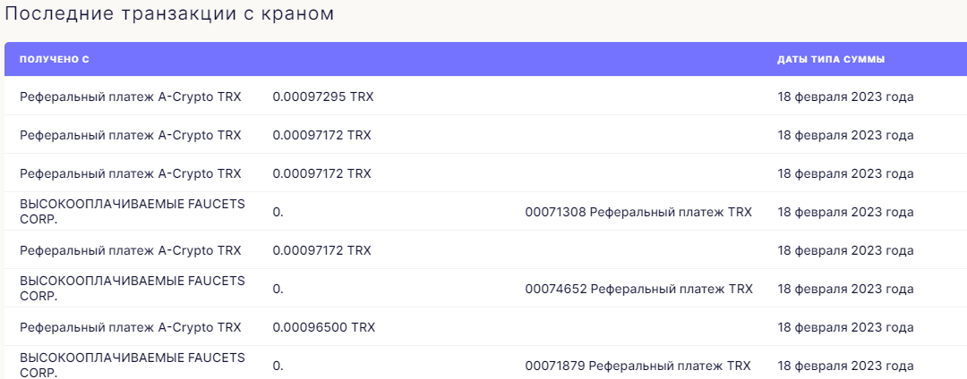Click the date in the first transaction row
The image size is (967, 379).
845,97
